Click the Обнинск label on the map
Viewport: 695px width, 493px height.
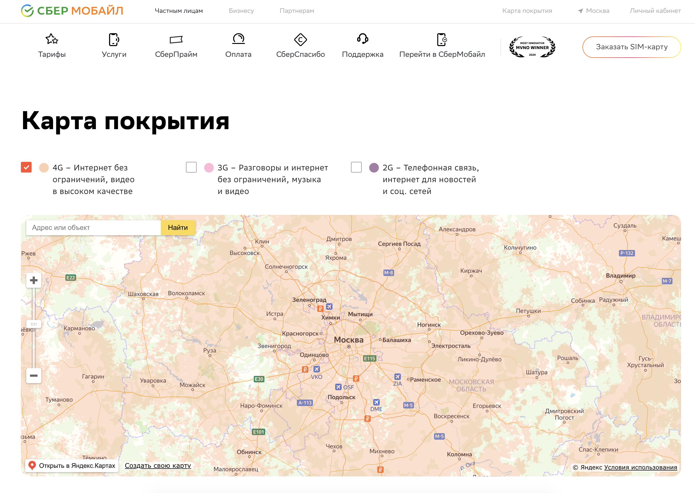[249, 452]
